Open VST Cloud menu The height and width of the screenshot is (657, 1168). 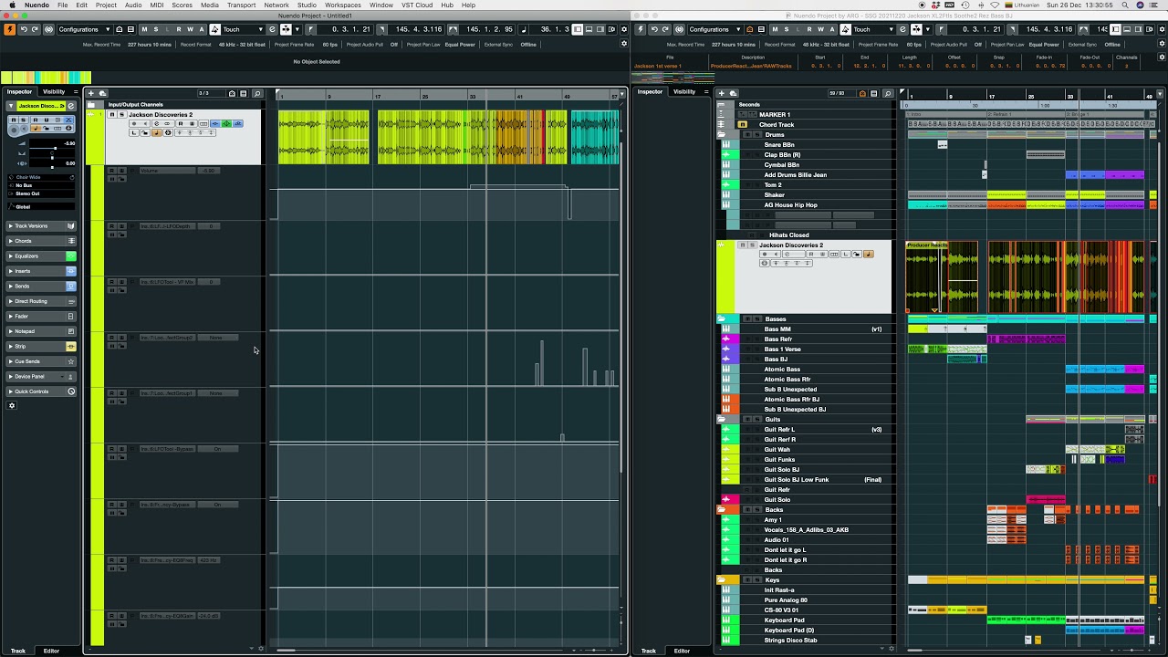click(x=417, y=5)
